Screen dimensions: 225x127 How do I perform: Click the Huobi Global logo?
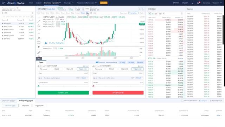coord(16,3)
